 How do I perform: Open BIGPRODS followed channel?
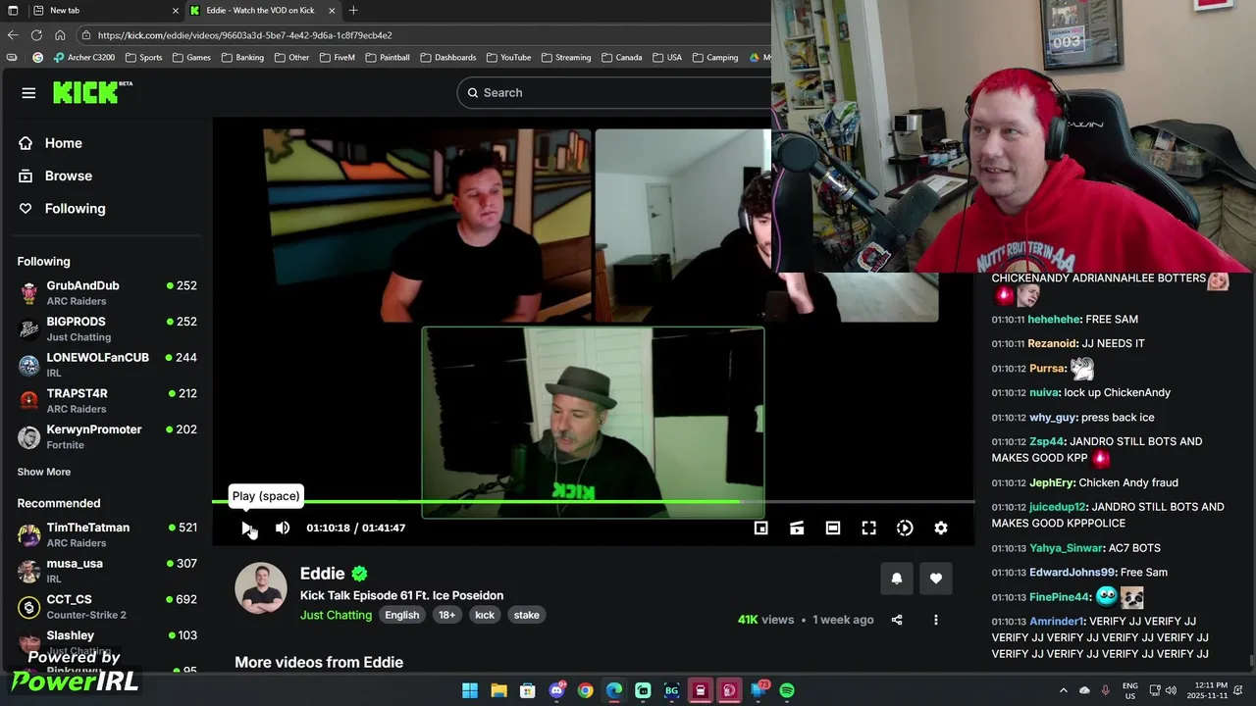pyautogui.click(x=107, y=328)
